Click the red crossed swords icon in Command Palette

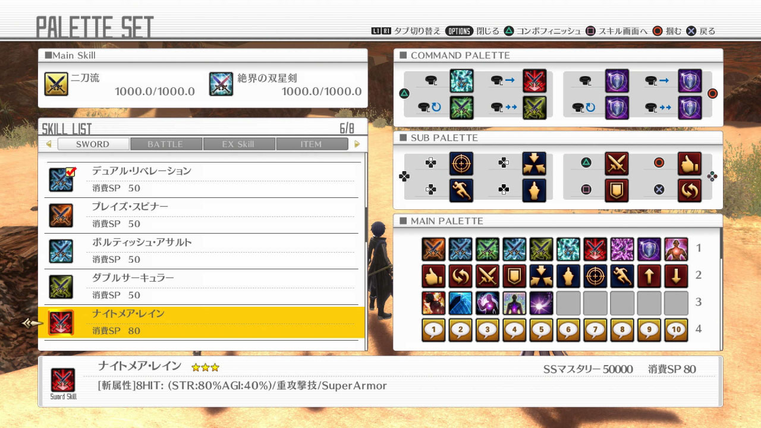pos(534,81)
